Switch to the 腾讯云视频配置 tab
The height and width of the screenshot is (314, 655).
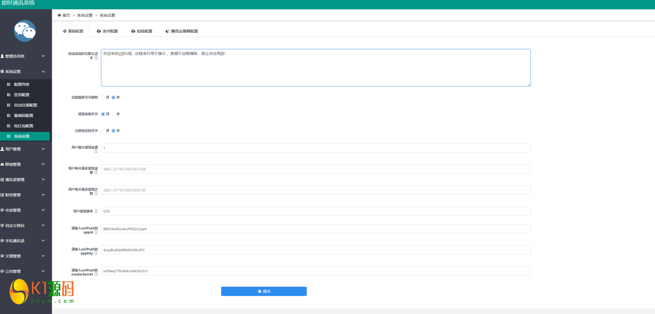pyautogui.click(x=182, y=31)
